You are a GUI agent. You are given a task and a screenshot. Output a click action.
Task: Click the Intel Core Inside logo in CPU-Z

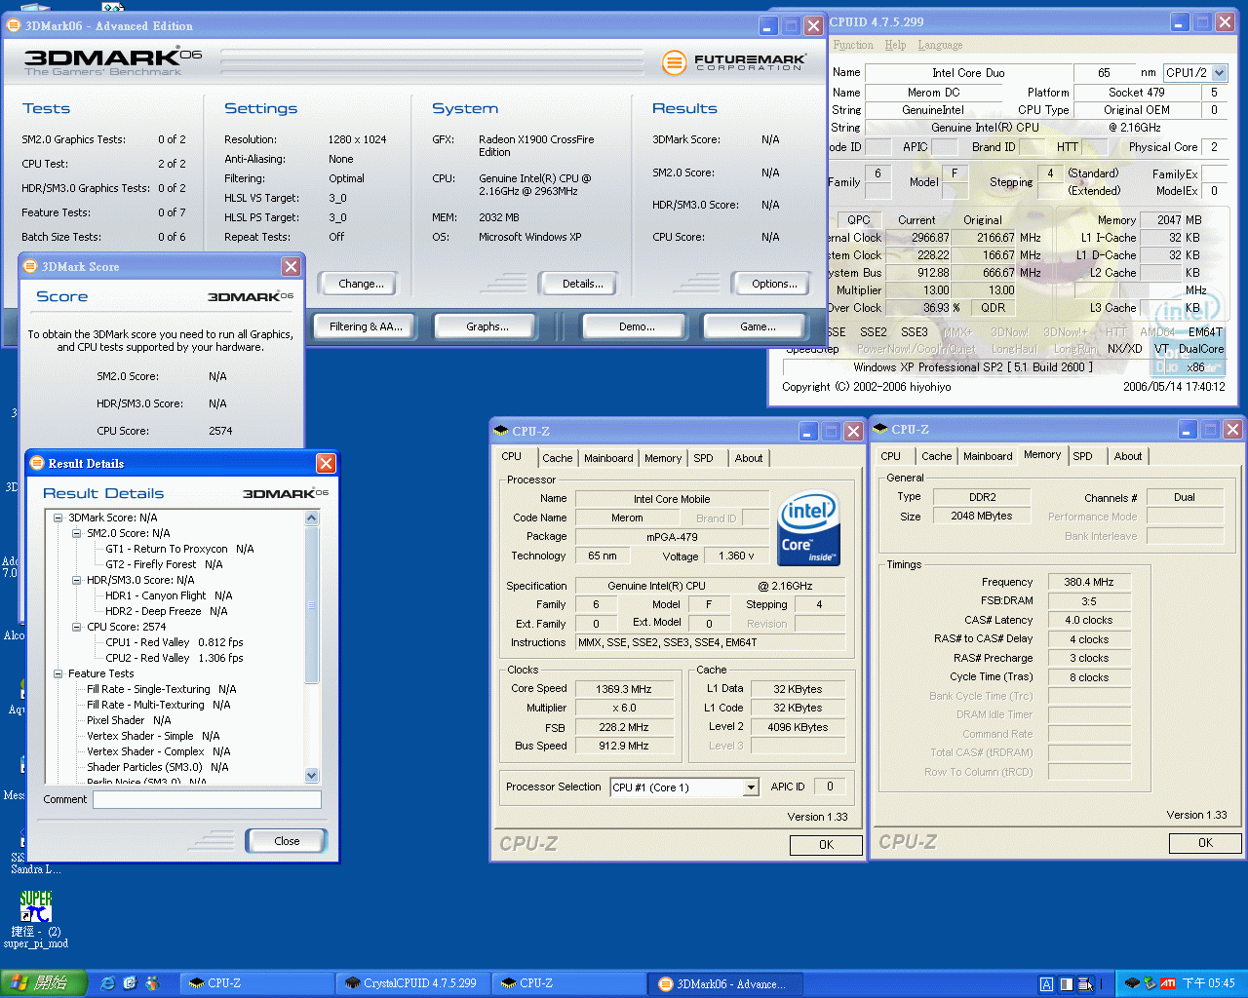(808, 527)
